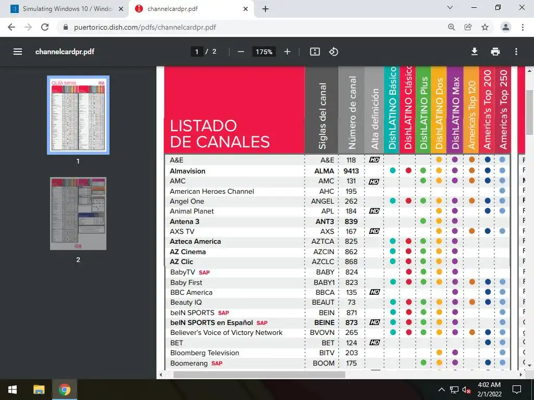The width and height of the screenshot is (534, 400).
Task: Click the horizontal scrollbar thumb
Action: point(259,374)
